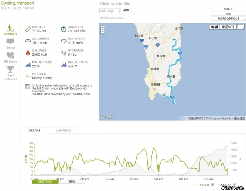
Task: Click the weather sun icon
Action: [28, 76]
